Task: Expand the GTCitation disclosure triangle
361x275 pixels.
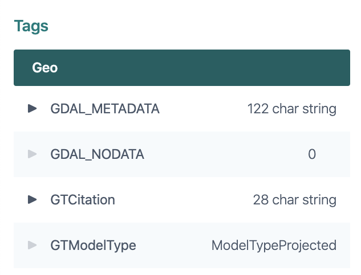Action: pyautogui.click(x=33, y=199)
